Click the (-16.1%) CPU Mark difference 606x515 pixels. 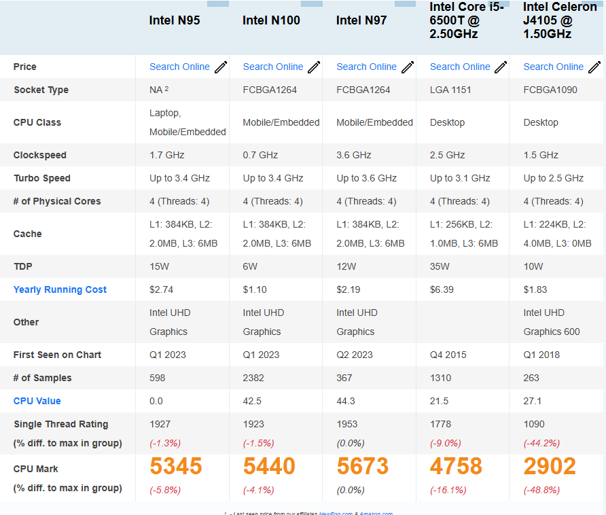(x=448, y=491)
